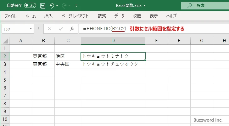
Task: Click the 検索 search box
Action: [205, 6]
